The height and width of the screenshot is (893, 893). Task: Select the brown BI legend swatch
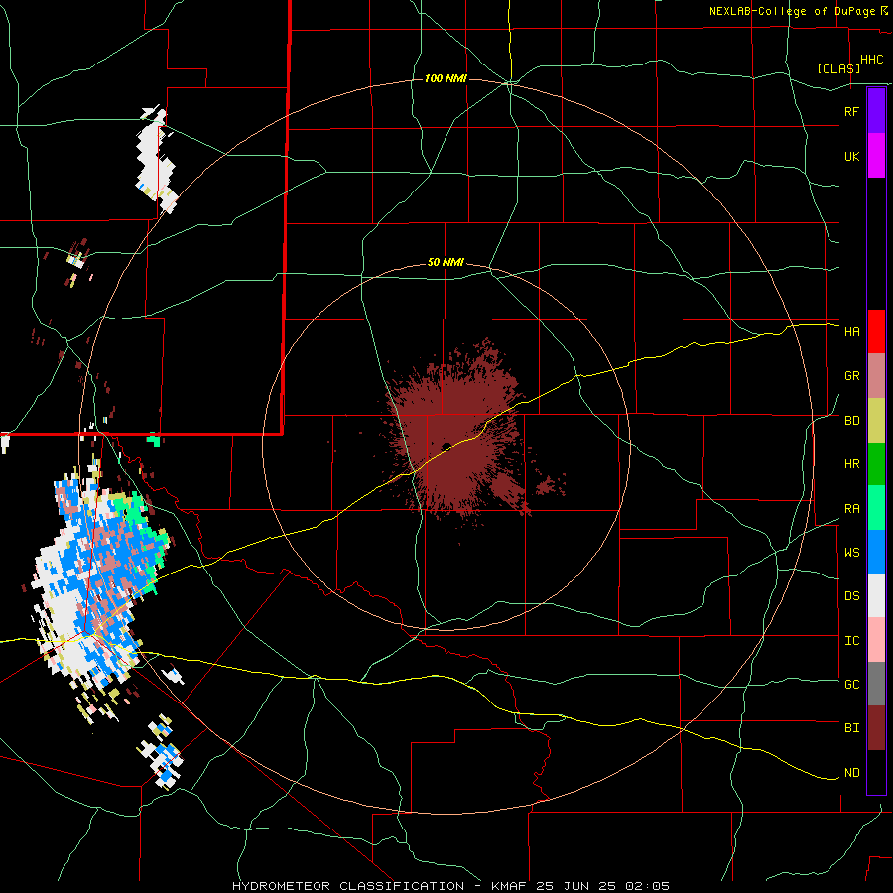876,728
